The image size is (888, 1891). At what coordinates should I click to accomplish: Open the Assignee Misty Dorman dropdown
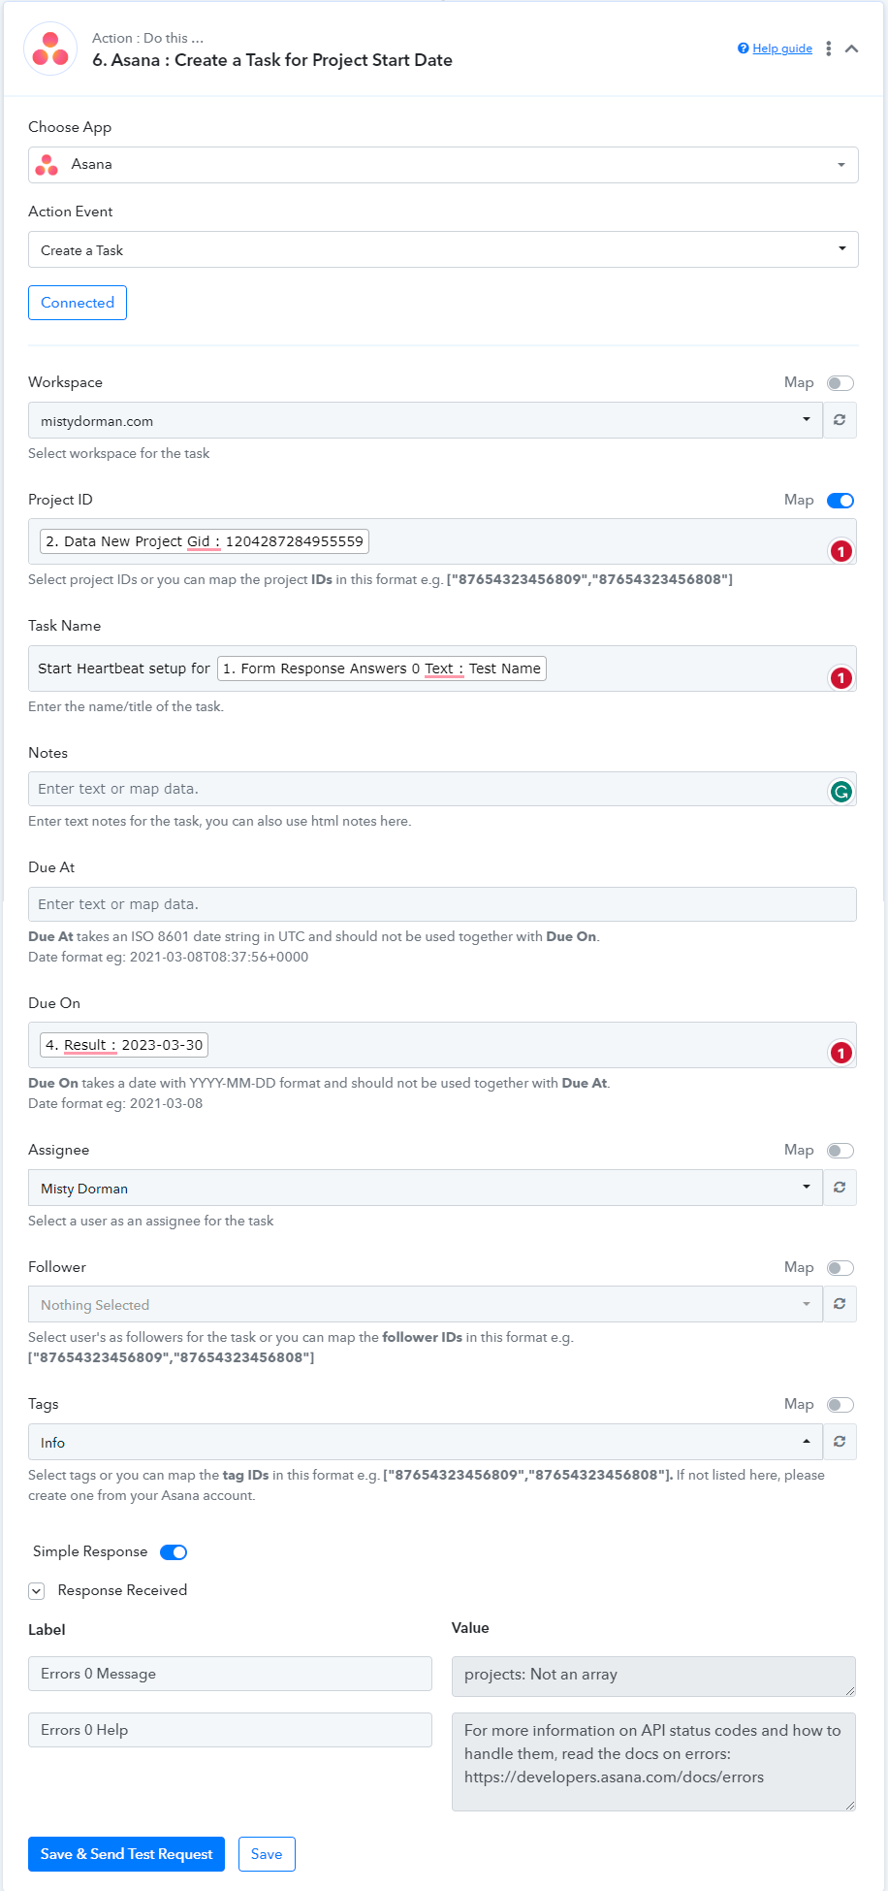point(426,1188)
